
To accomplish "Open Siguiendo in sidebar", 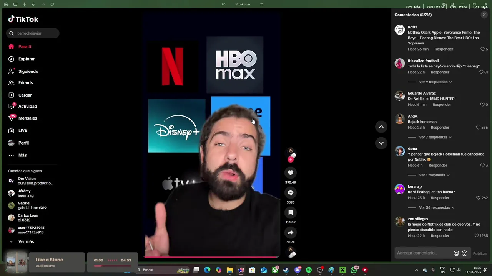I will pos(28,72).
